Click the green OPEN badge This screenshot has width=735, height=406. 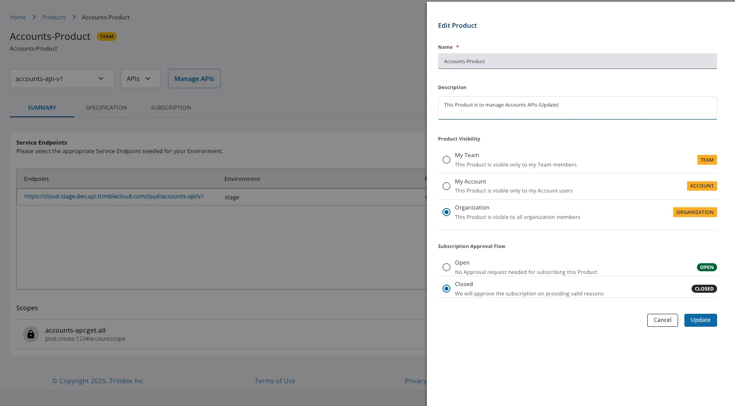707,267
